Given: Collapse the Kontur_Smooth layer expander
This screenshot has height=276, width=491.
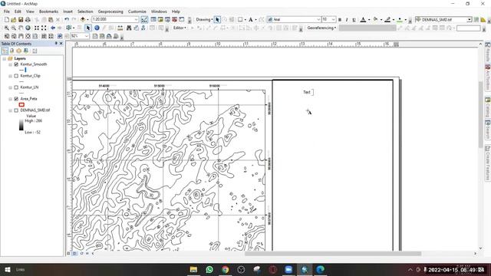Looking at the screenshot, I should pos(10,64).
